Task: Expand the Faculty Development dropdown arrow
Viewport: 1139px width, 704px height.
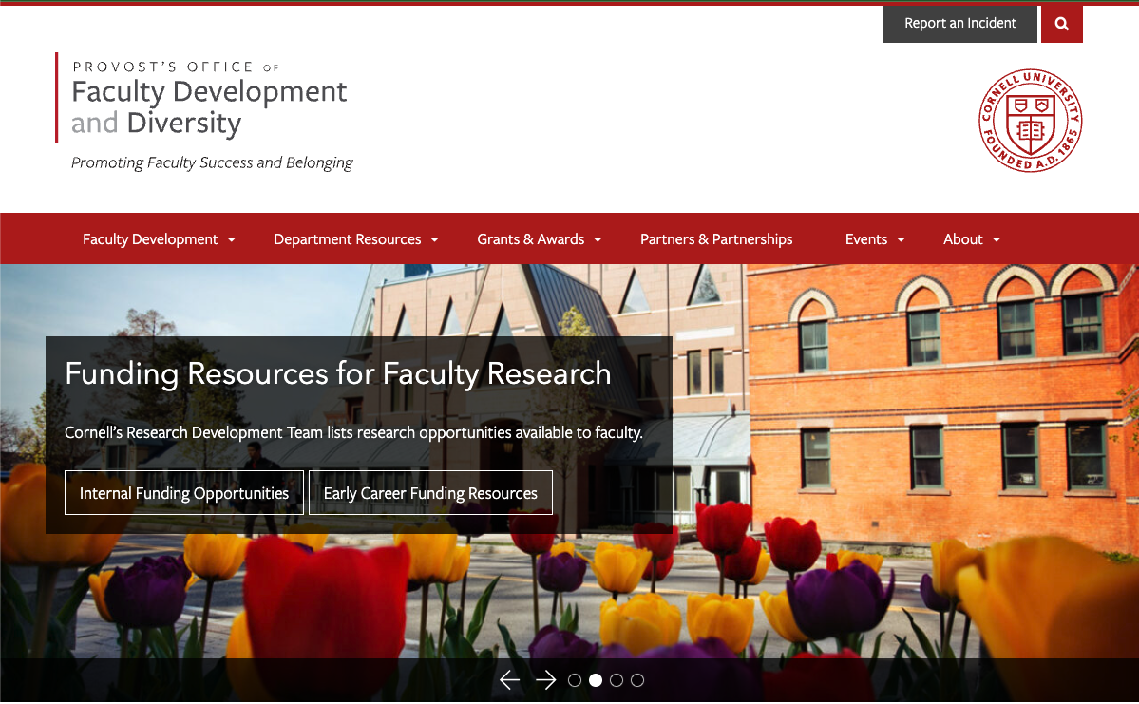Action: pos(232,239)
